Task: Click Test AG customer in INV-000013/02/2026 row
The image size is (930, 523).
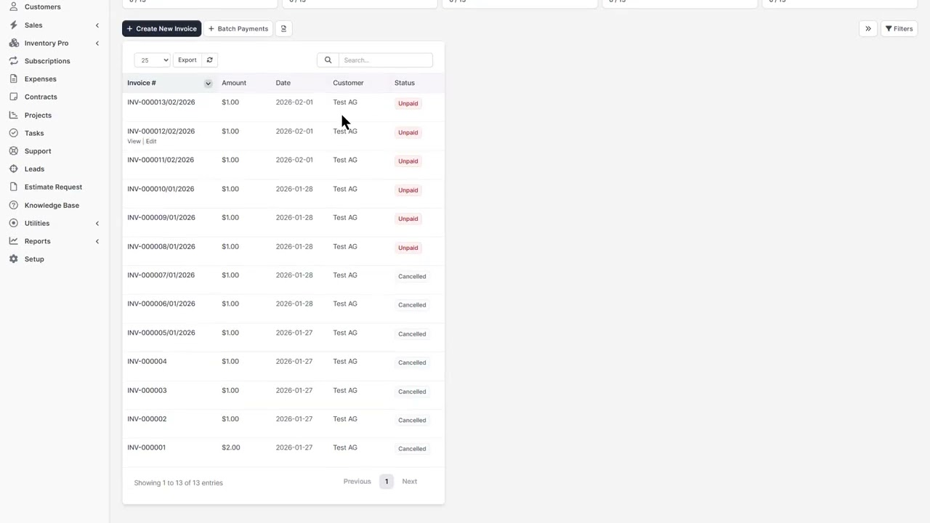Action: click(x=345, y=102)
